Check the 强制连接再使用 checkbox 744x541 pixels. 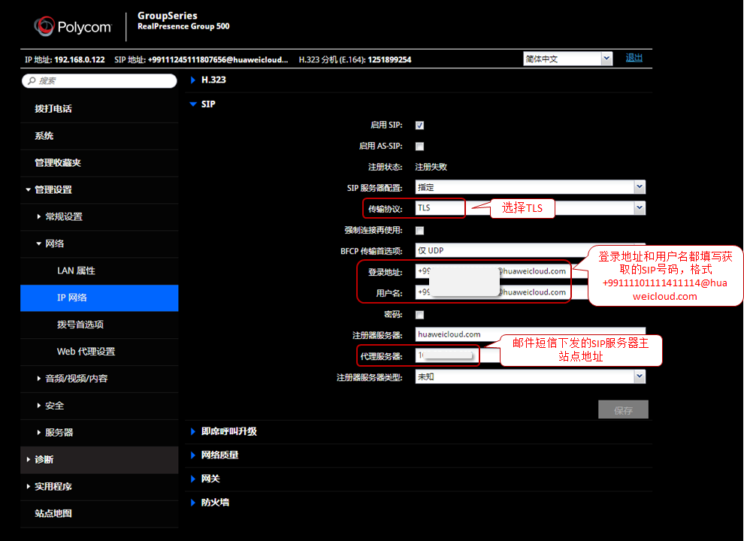419,230
